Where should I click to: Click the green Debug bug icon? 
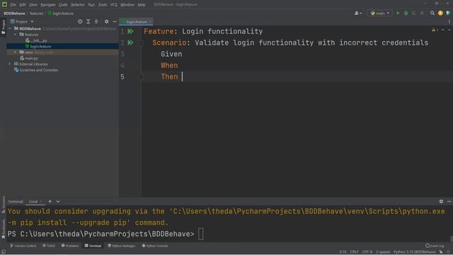[406, 13]
